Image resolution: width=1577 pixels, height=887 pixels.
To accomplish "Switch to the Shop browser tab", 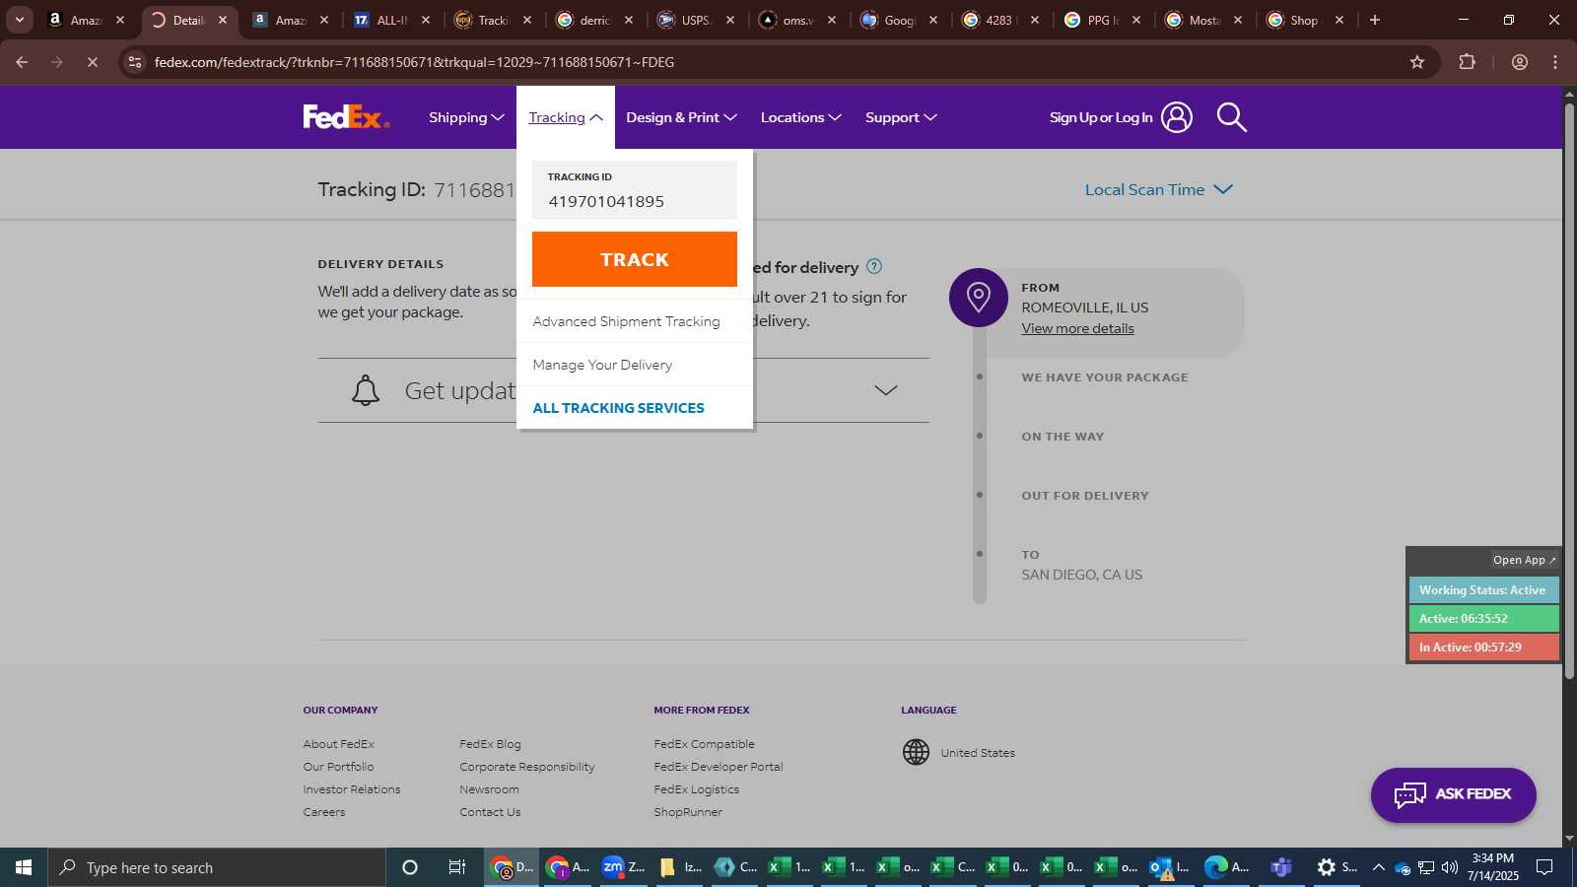I will [x=1303, y=20].
